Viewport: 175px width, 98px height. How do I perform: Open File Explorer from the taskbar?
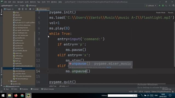coord(9,96)
